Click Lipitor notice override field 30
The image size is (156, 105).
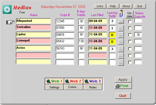tap(138, 34)
